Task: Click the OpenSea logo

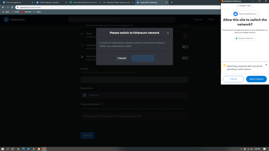Action: pos(14,20)
